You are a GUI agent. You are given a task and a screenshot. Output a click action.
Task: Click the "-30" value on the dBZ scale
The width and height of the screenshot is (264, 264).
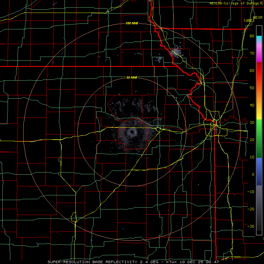251,226
